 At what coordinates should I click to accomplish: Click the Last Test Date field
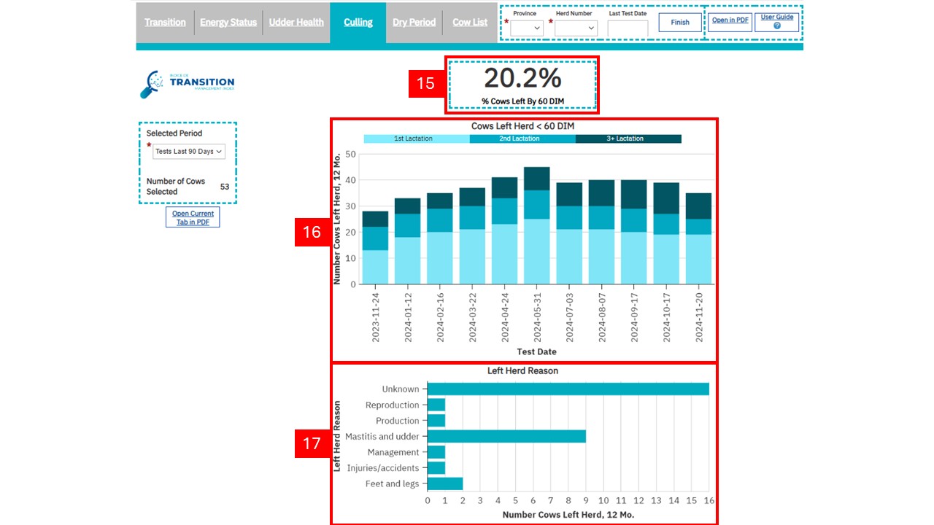pos(628,28)
